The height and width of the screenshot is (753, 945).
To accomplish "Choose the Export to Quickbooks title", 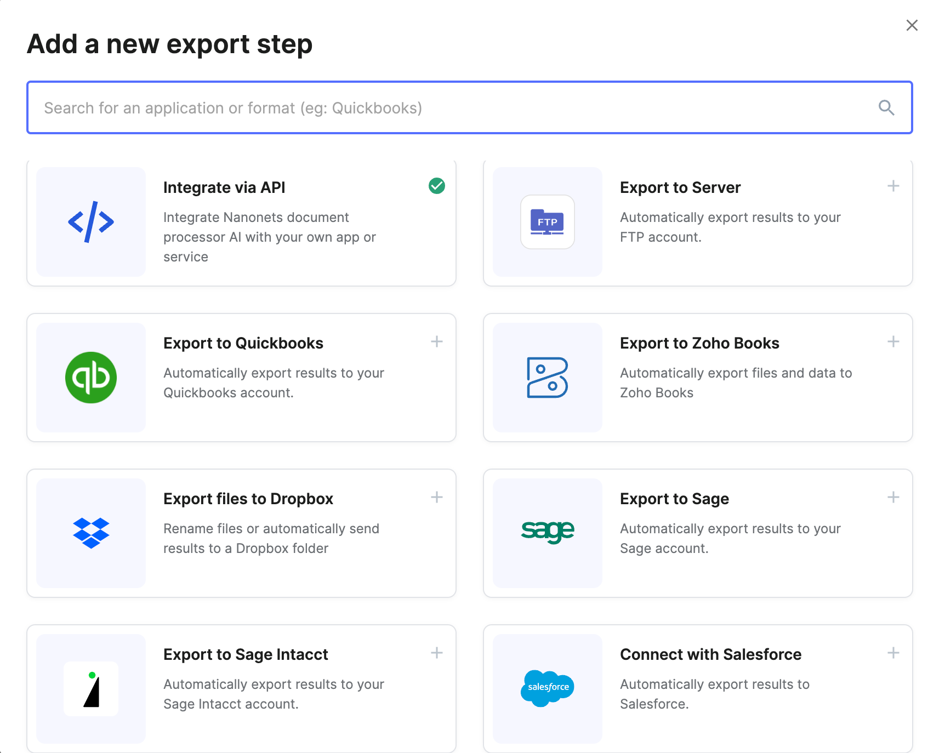I will tap(243, 343).
